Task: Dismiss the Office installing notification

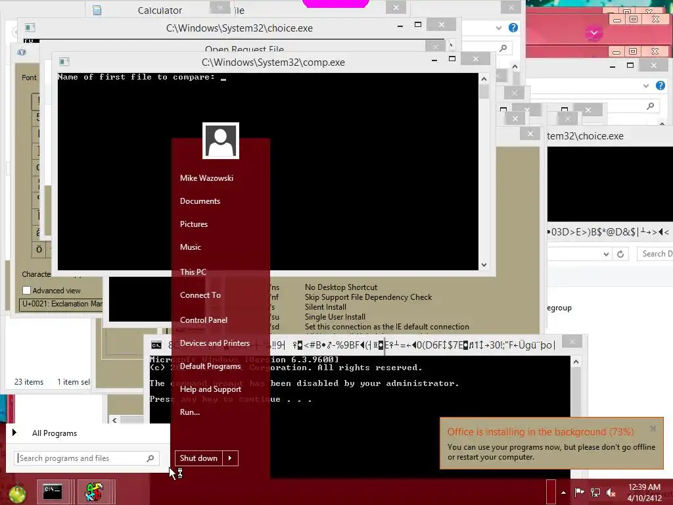Action: [x=653, y=428]
